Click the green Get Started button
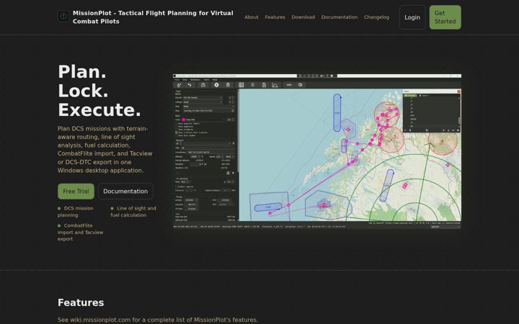519x324 pixels. (x=445, y=17)
